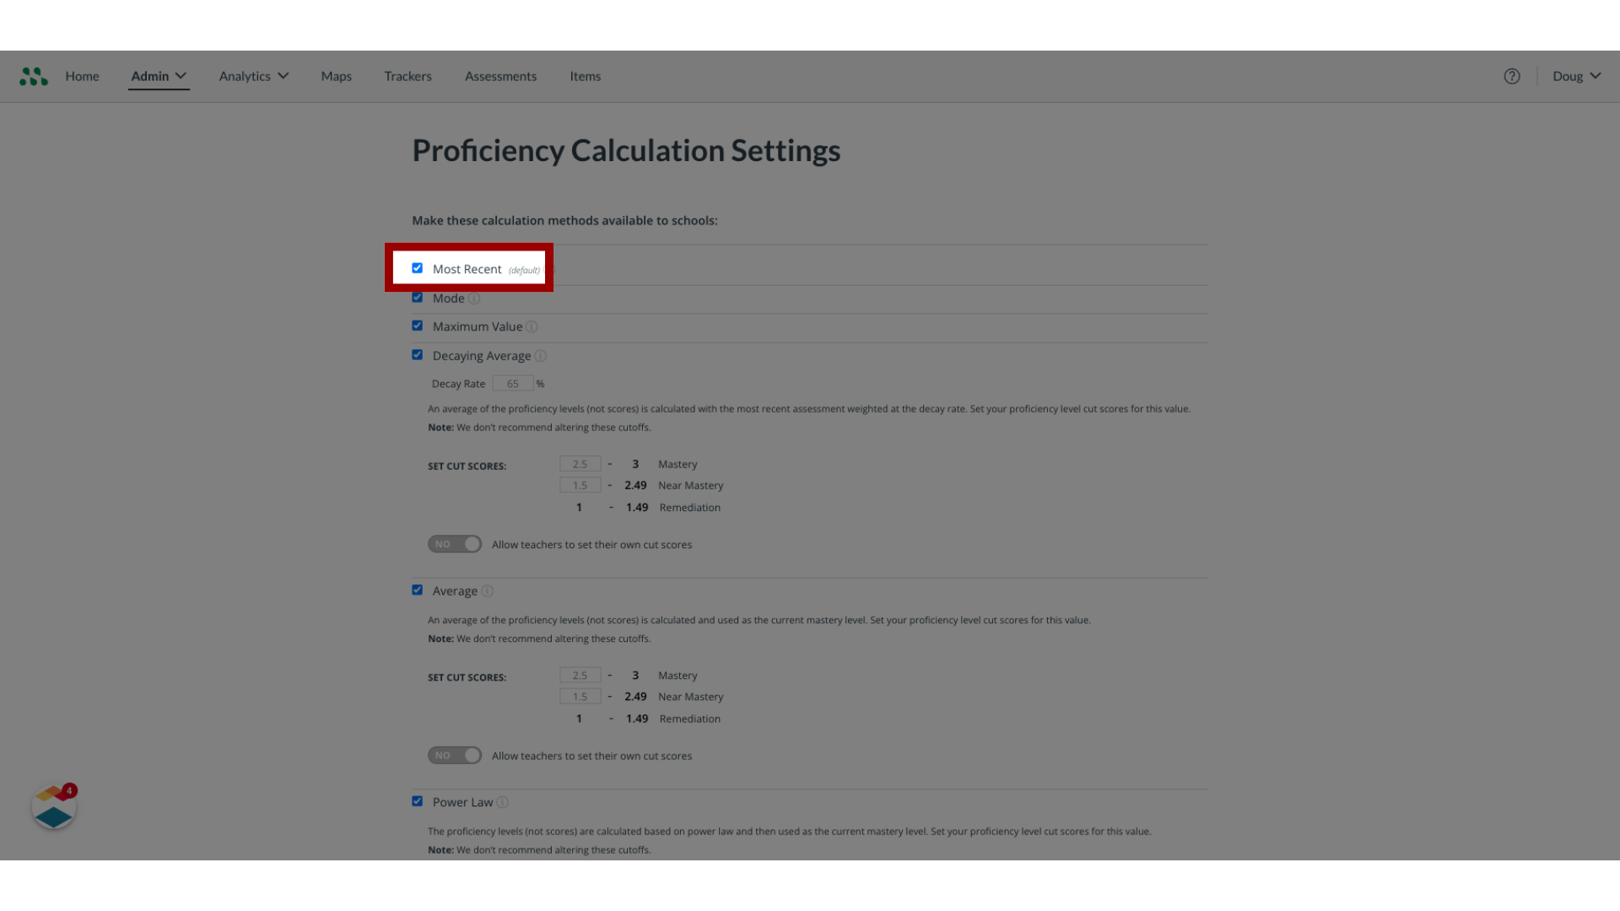Enable Allow teachers to set cut scores toggle under Average
Image resolution: width=1620 pixels, height=911 pixels.
(455, 755)
